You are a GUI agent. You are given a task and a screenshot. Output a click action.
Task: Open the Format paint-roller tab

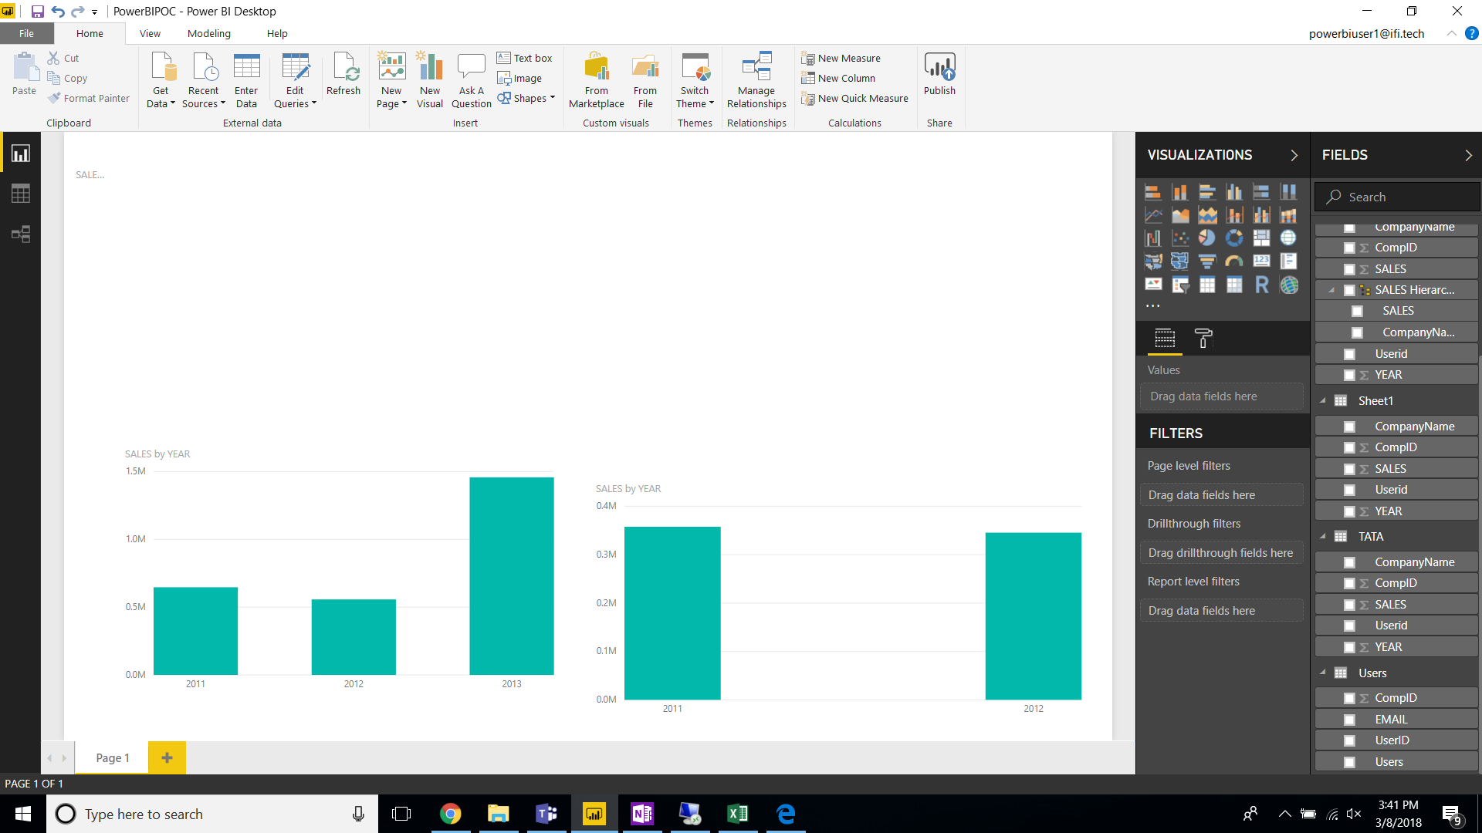pos(1203,338)
